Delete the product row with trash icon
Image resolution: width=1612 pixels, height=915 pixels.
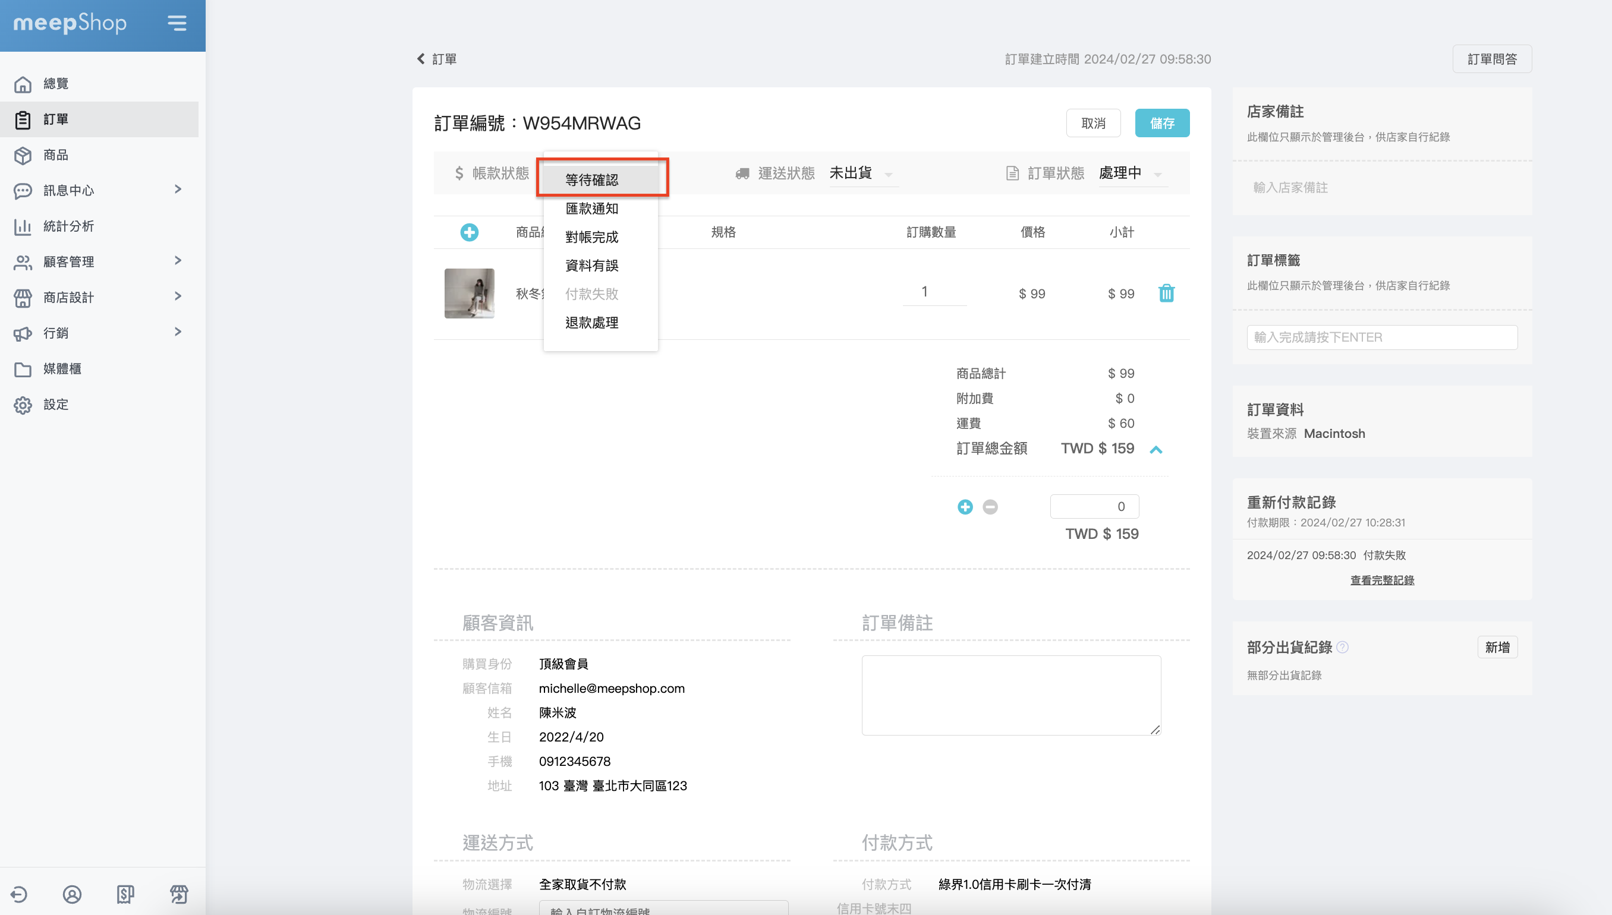tap(1166, 294)
